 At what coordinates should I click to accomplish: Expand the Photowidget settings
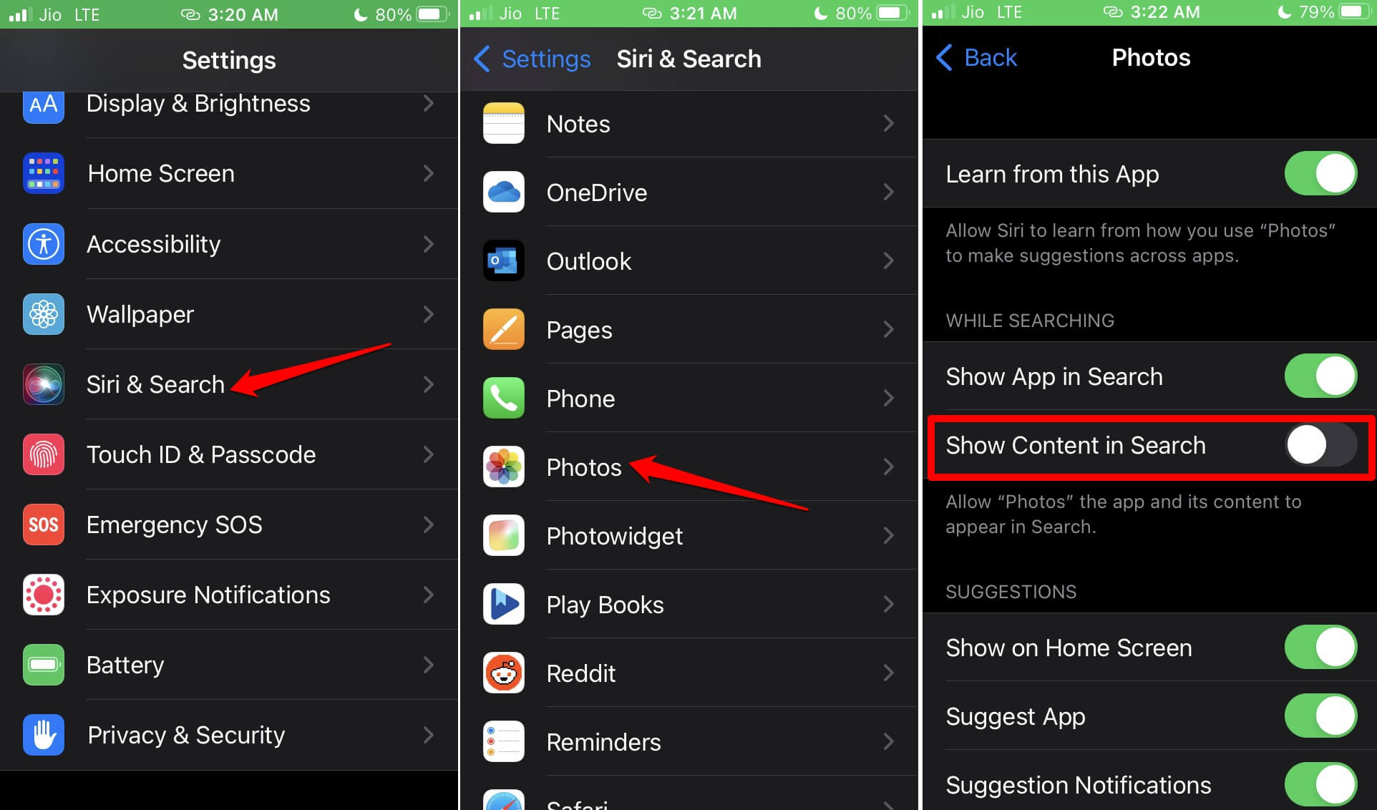(x=688, y=535)
